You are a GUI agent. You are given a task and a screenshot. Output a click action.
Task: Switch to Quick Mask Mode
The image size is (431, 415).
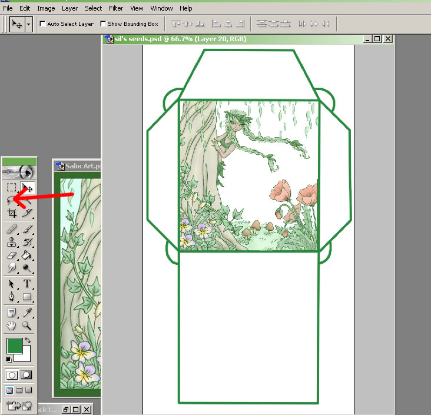26,375
